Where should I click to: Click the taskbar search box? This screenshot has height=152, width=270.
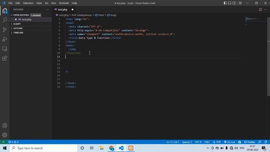click(43, 148)
